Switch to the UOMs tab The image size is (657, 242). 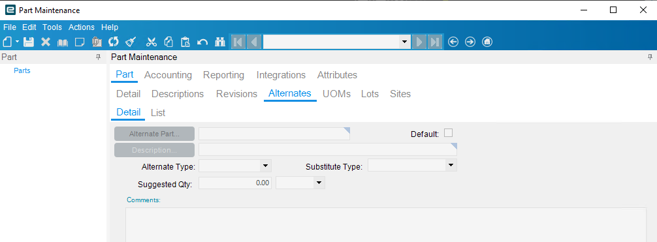coord(336,94)
